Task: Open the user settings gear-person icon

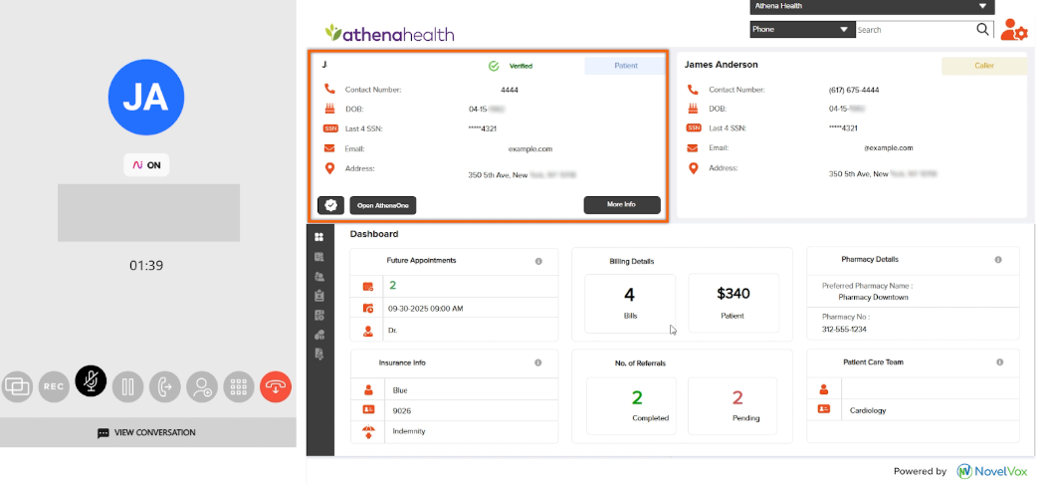Action: coord(1013,30)
